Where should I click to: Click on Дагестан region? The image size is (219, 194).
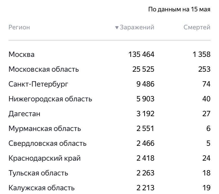[24, 114]
